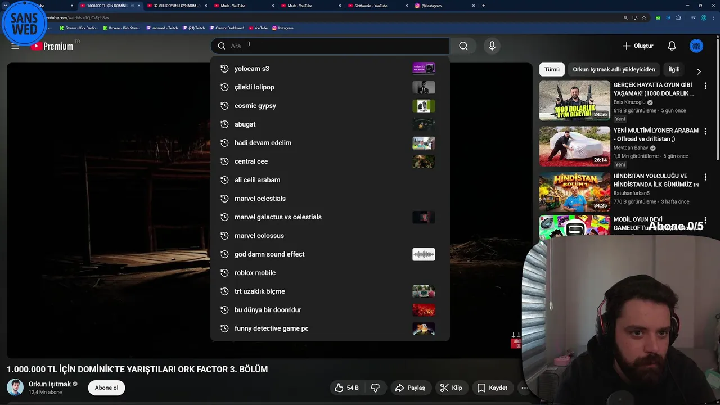Image resolution: width=720 pixels, height=405 pixels.
Task: Open a new browser tab
Action: tap(483, 6)
